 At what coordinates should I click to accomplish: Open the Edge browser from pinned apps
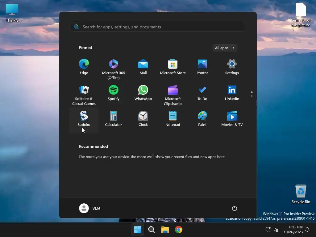(x=84, y=67)
